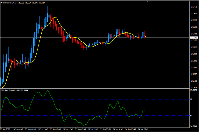Screen dimensions: 199x132
Task: Click the latest red candlestick on the chart
Action: point(145,35)
